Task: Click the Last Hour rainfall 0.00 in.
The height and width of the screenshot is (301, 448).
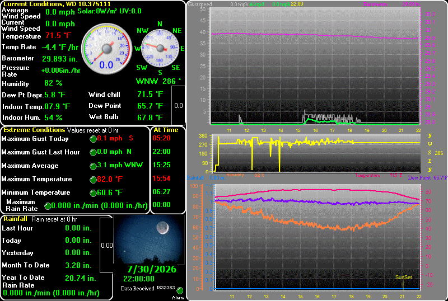Action: [x=78, y=228]
